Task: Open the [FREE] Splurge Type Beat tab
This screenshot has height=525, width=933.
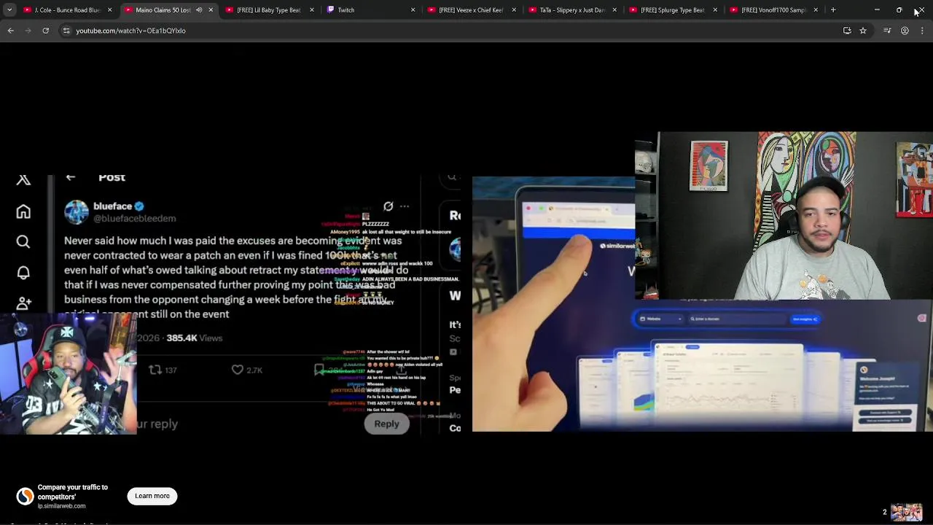Action: pyautogui.click(x=672, y=10)
